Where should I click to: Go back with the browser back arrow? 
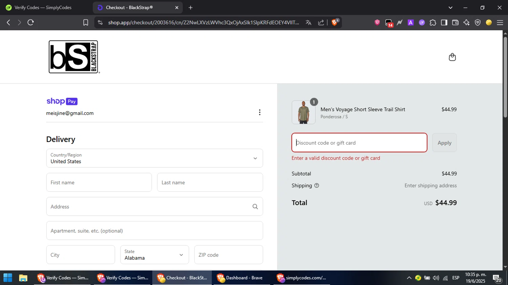(x=8, y=22)
